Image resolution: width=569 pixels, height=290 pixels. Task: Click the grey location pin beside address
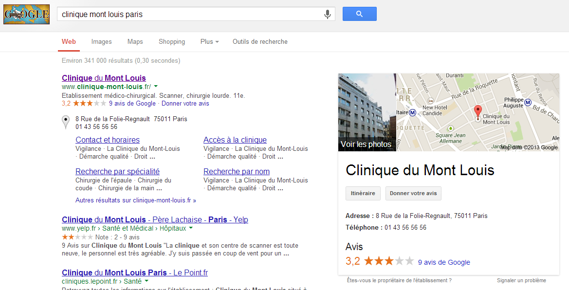66,122
